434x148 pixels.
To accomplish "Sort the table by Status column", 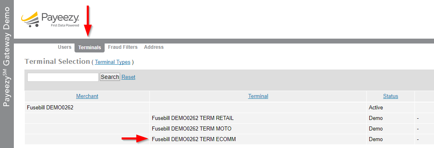I will (x=390, y=96).
